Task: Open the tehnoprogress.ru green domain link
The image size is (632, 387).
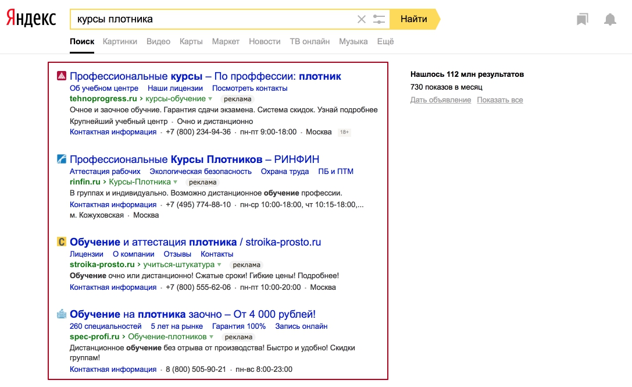Action: (x=103, y=98)
